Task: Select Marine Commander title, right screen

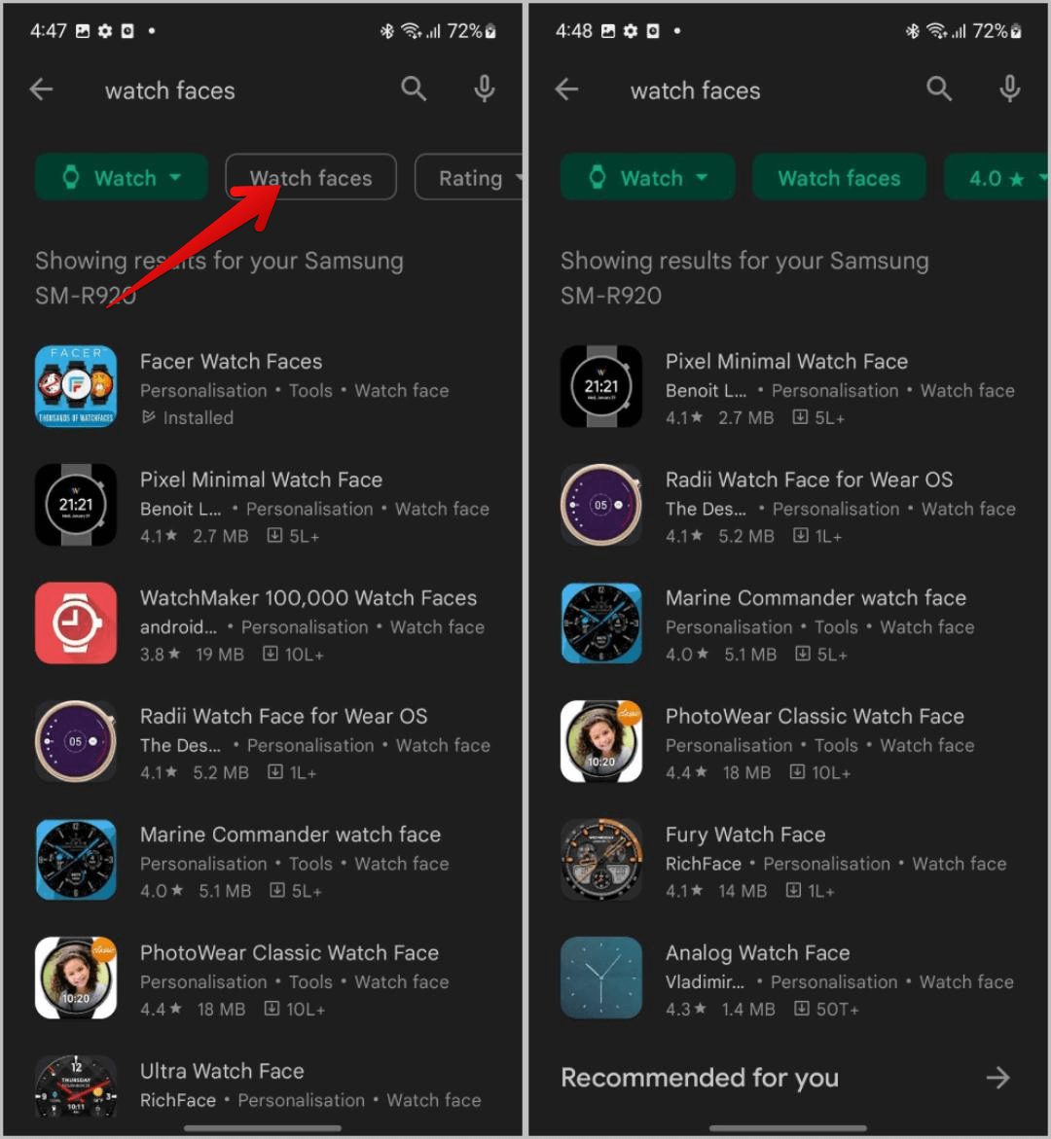Action: [815, 598]
